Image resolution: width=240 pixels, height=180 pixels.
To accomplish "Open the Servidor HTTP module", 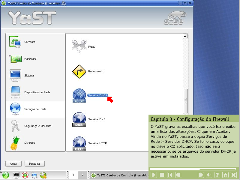I will coord(97,143).
